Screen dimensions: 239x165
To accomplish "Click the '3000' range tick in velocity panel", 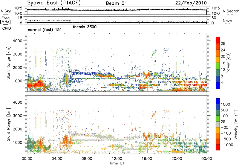I will (18, 116).
